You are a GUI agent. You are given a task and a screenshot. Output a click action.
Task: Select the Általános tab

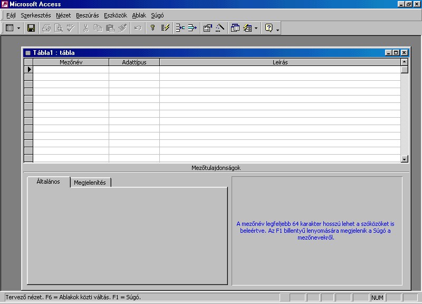pyautogui.click(x=48, y=182)
